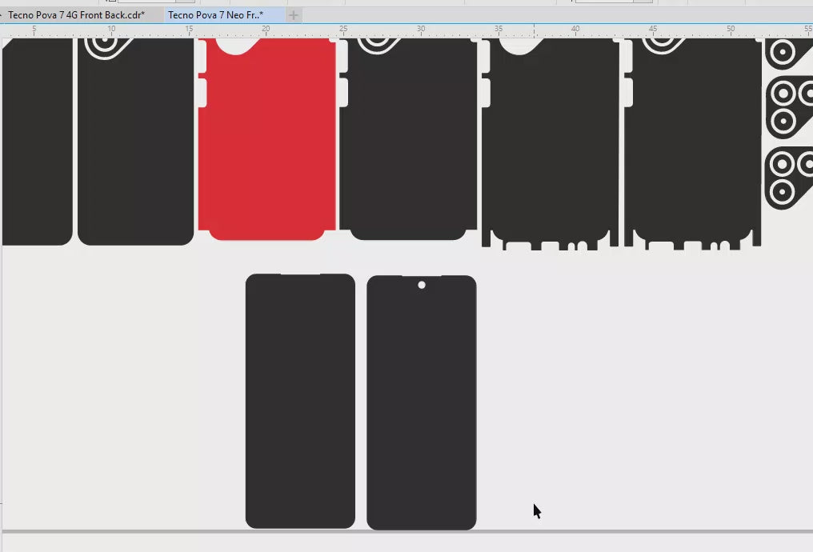
Task: Click the horizontal ruler at mark 10
Action: click(x=111, y=31)
